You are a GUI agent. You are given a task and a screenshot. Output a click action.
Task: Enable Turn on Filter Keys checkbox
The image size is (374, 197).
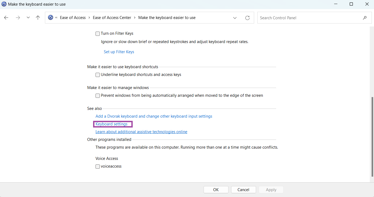pyautogui.click(x=98, y=34)
